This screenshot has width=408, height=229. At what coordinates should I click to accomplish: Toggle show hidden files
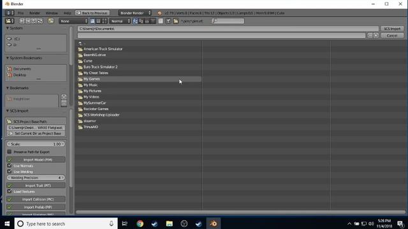[x=161, y=21]
